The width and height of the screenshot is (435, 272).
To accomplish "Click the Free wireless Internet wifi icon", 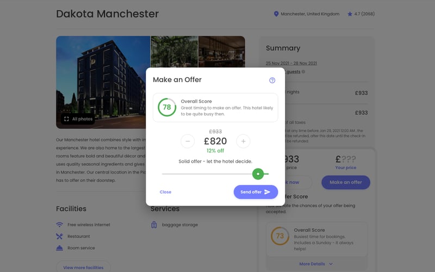I will 59,225.
